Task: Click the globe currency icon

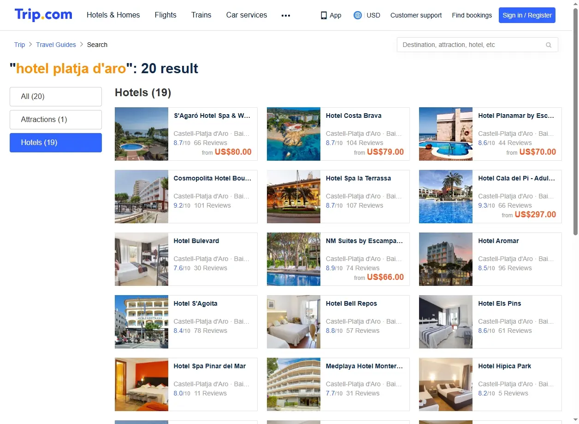Action: point(357,15)
